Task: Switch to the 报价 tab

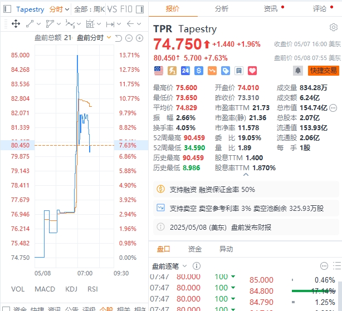Action: pyautogui.click(x=173, y=9)
